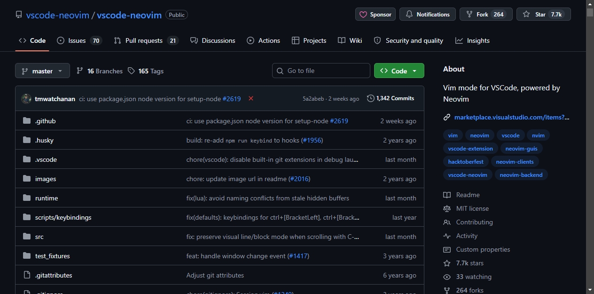View the 165 Tags link

(146, 71)
